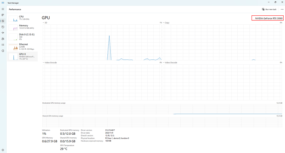285x153 pixels.
Task: Open the hamburger navigation menu
Action: pos(3,9)
